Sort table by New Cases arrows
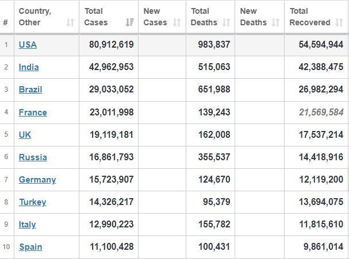 [x=177, y=22]
